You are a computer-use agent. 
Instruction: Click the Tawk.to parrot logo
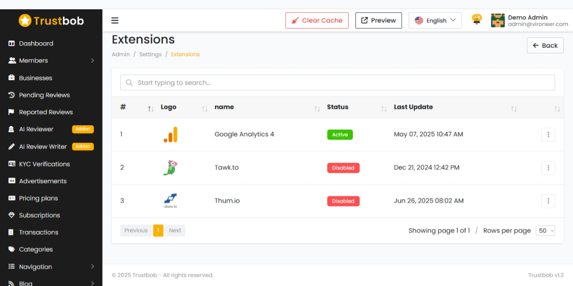pyautogui.click(x=170, y=168)
